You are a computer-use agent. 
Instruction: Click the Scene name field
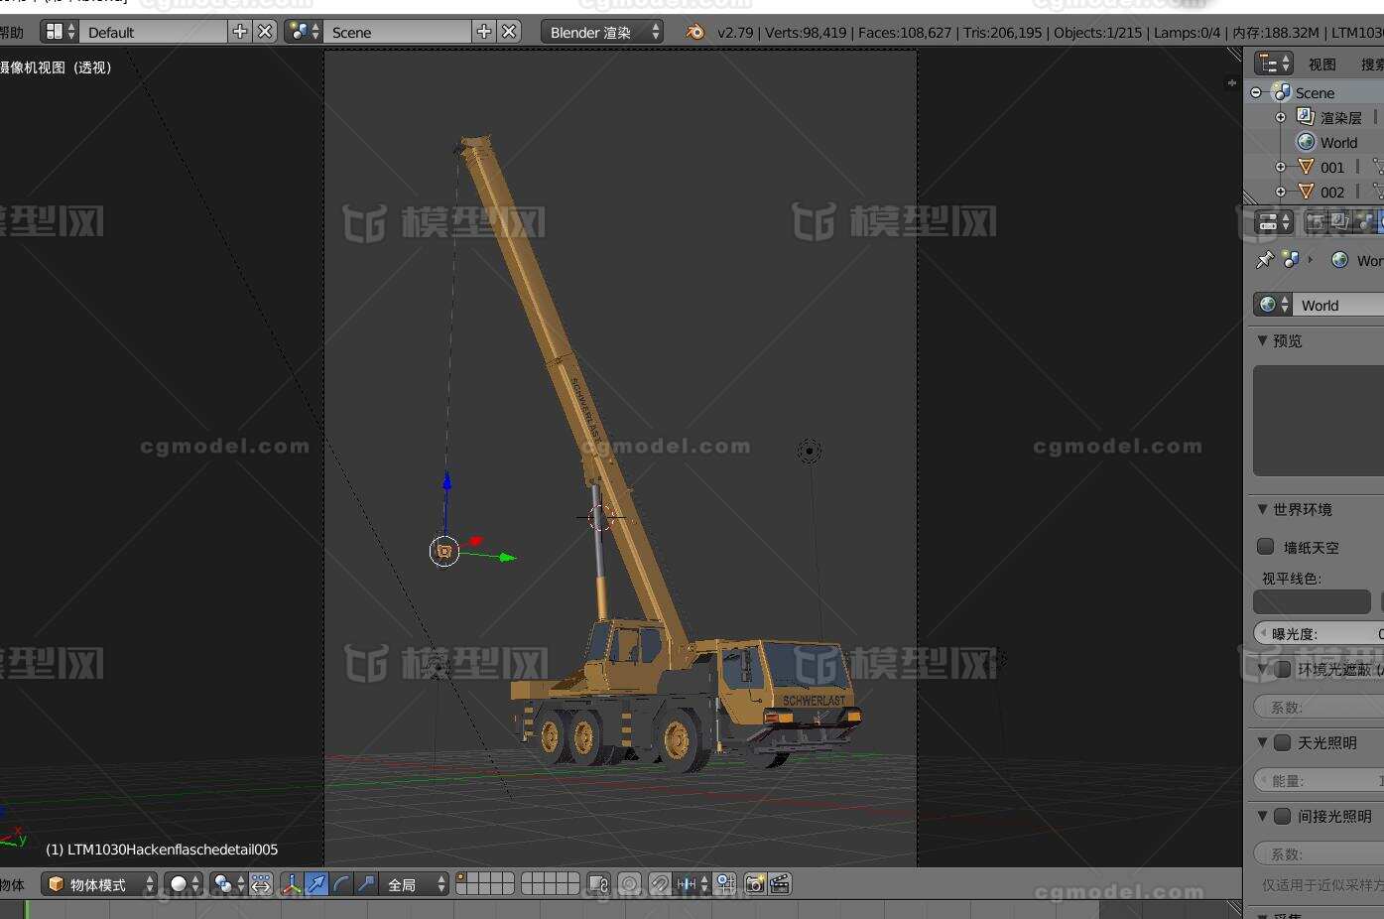[397, 32]
